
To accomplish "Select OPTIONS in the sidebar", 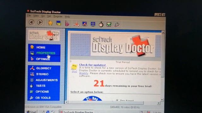I will tap(42, 92).
